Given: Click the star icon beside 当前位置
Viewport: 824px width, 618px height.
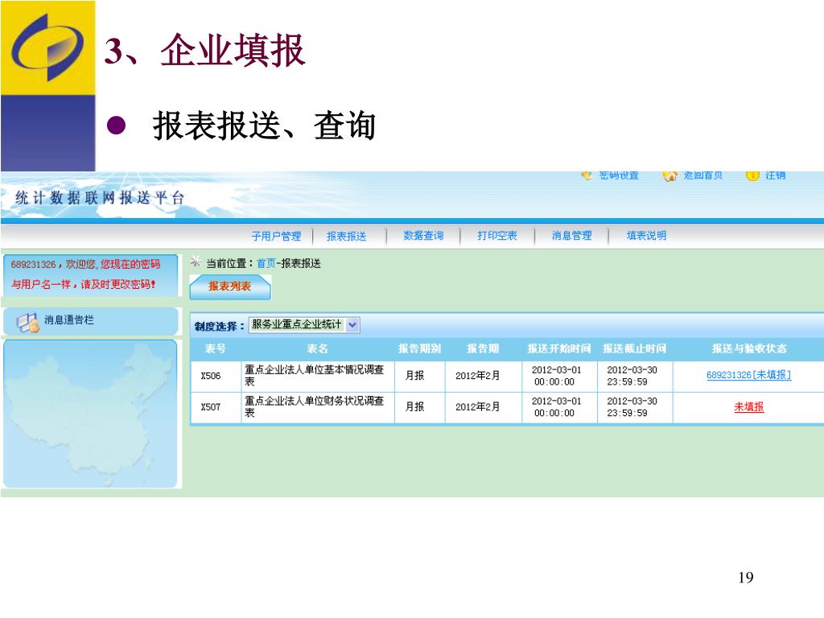Looking at the screenshot, I should click(196, 262).
